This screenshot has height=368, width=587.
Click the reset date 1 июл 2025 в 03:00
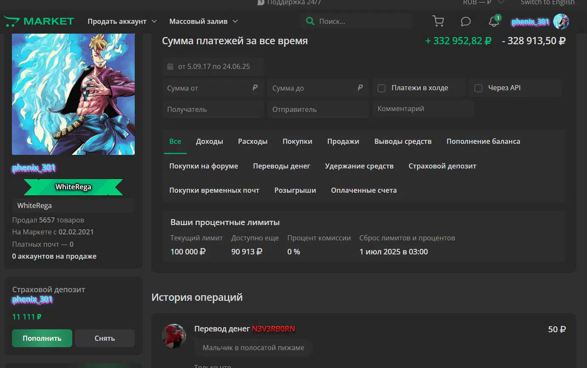point(394,251)
